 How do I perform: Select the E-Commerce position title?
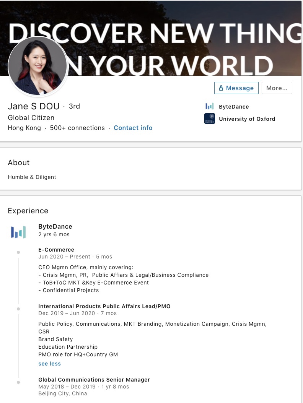56,250
